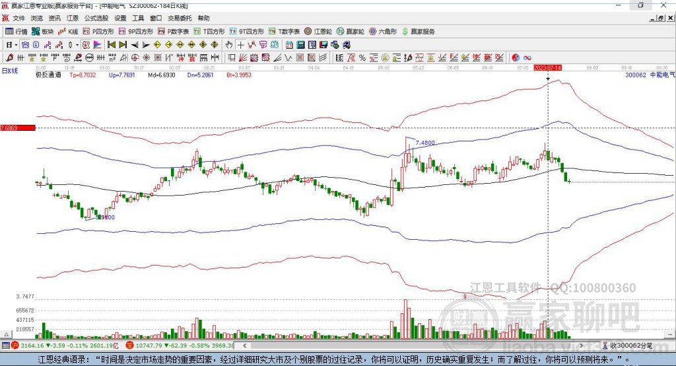676x366 pixels.
Task: Click stock code 300062 中能电气 label
Action: (650, 75)
